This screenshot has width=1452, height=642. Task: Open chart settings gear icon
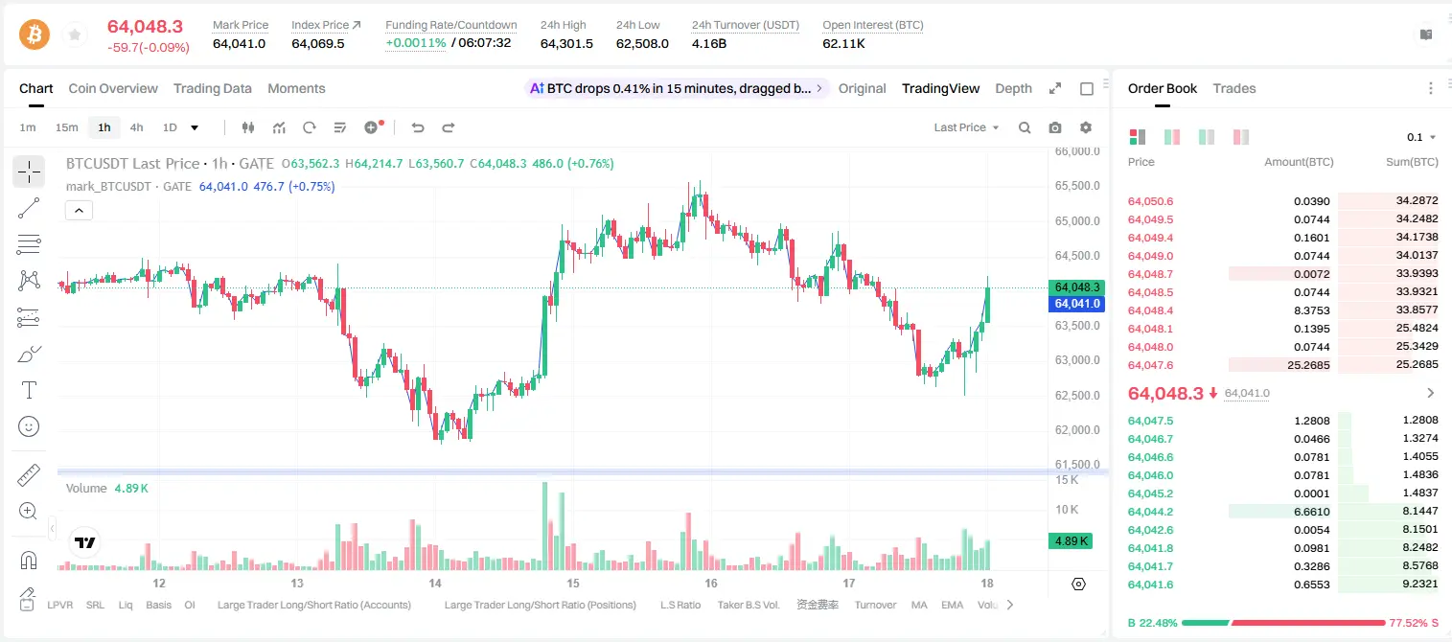[1086, 127]
